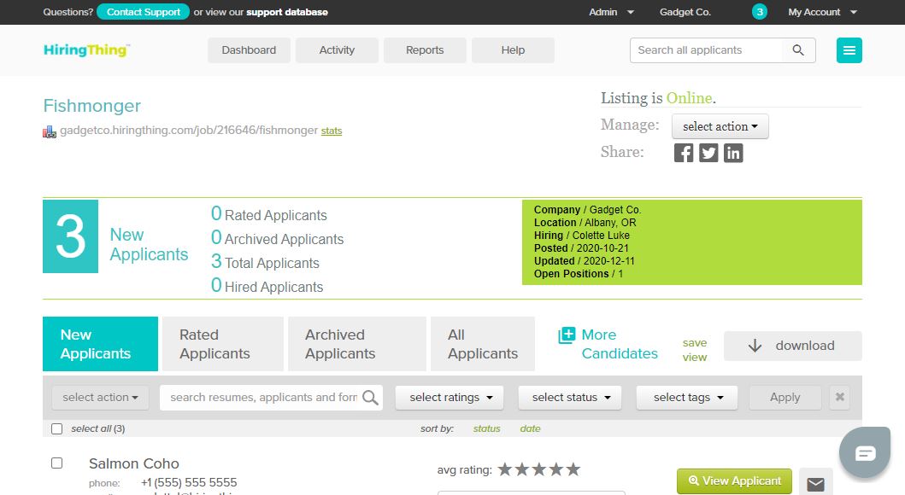Click the first rating star for Salmon Coho

tap(505, 469)
